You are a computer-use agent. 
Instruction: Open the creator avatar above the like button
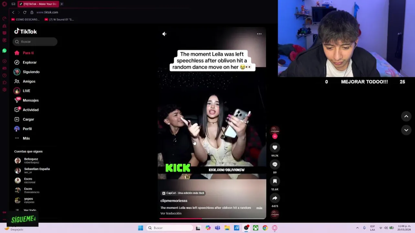[x=275, y=130]
